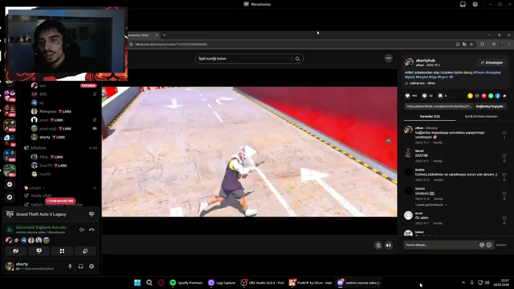Open browser three-dot menu

[509, 44]
